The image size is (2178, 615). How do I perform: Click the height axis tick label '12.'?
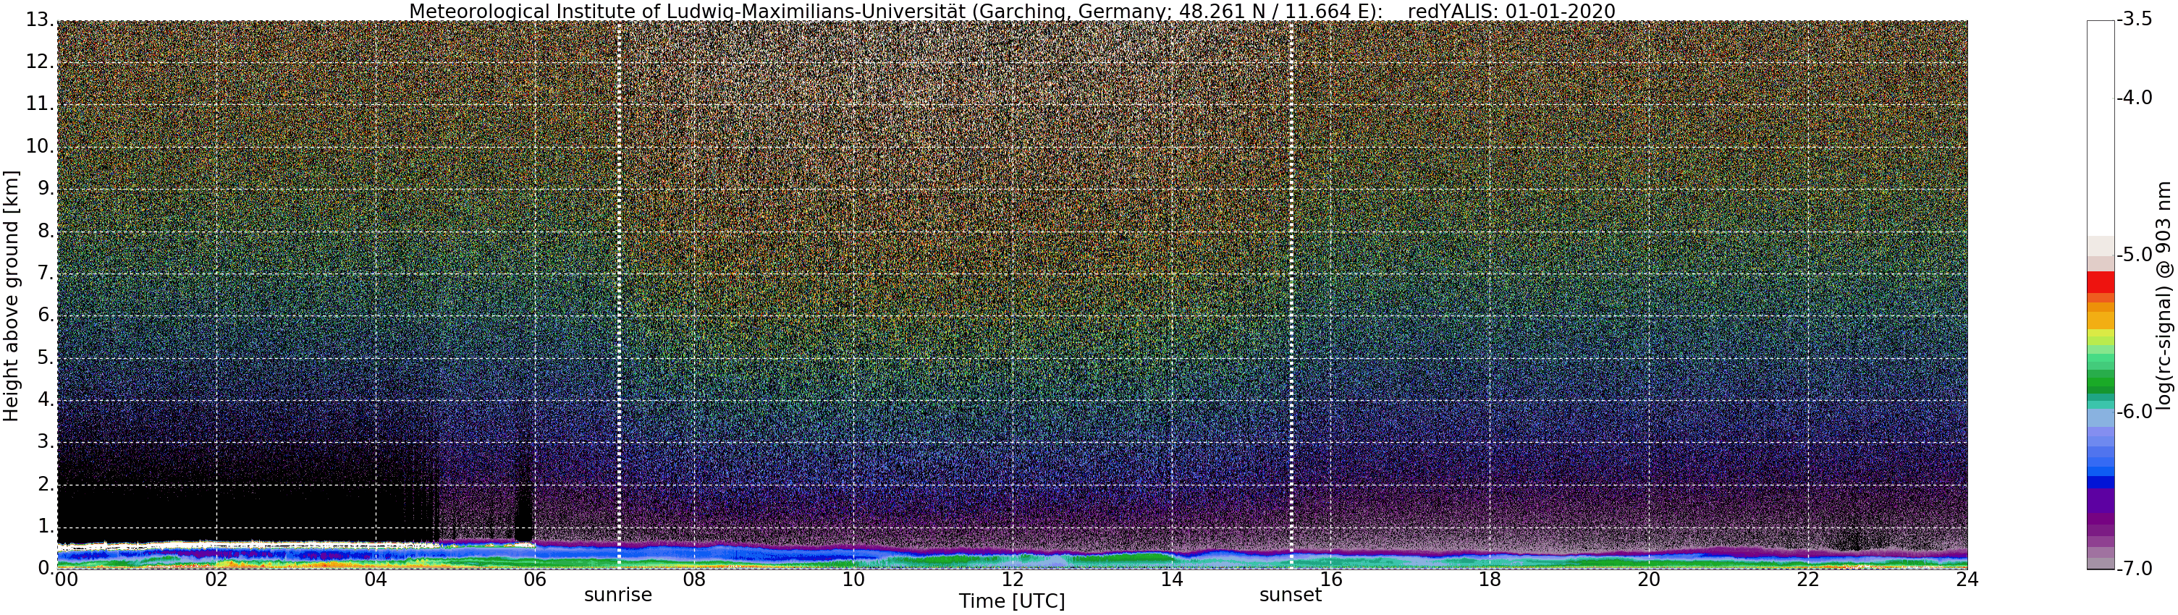[x=40, y=61]
